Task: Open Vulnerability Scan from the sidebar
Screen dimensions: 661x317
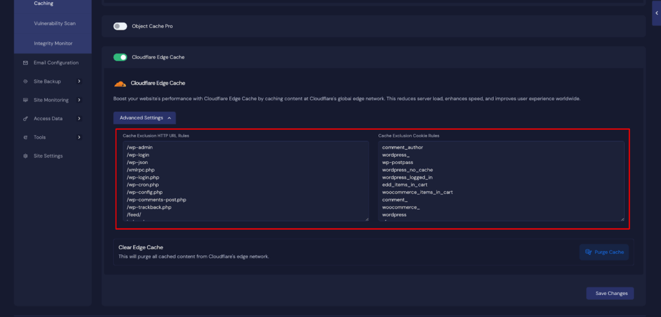Action: [54, 23]
